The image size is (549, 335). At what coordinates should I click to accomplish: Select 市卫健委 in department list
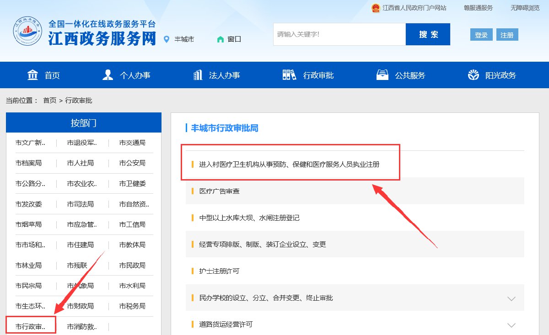tap(132, 184)
